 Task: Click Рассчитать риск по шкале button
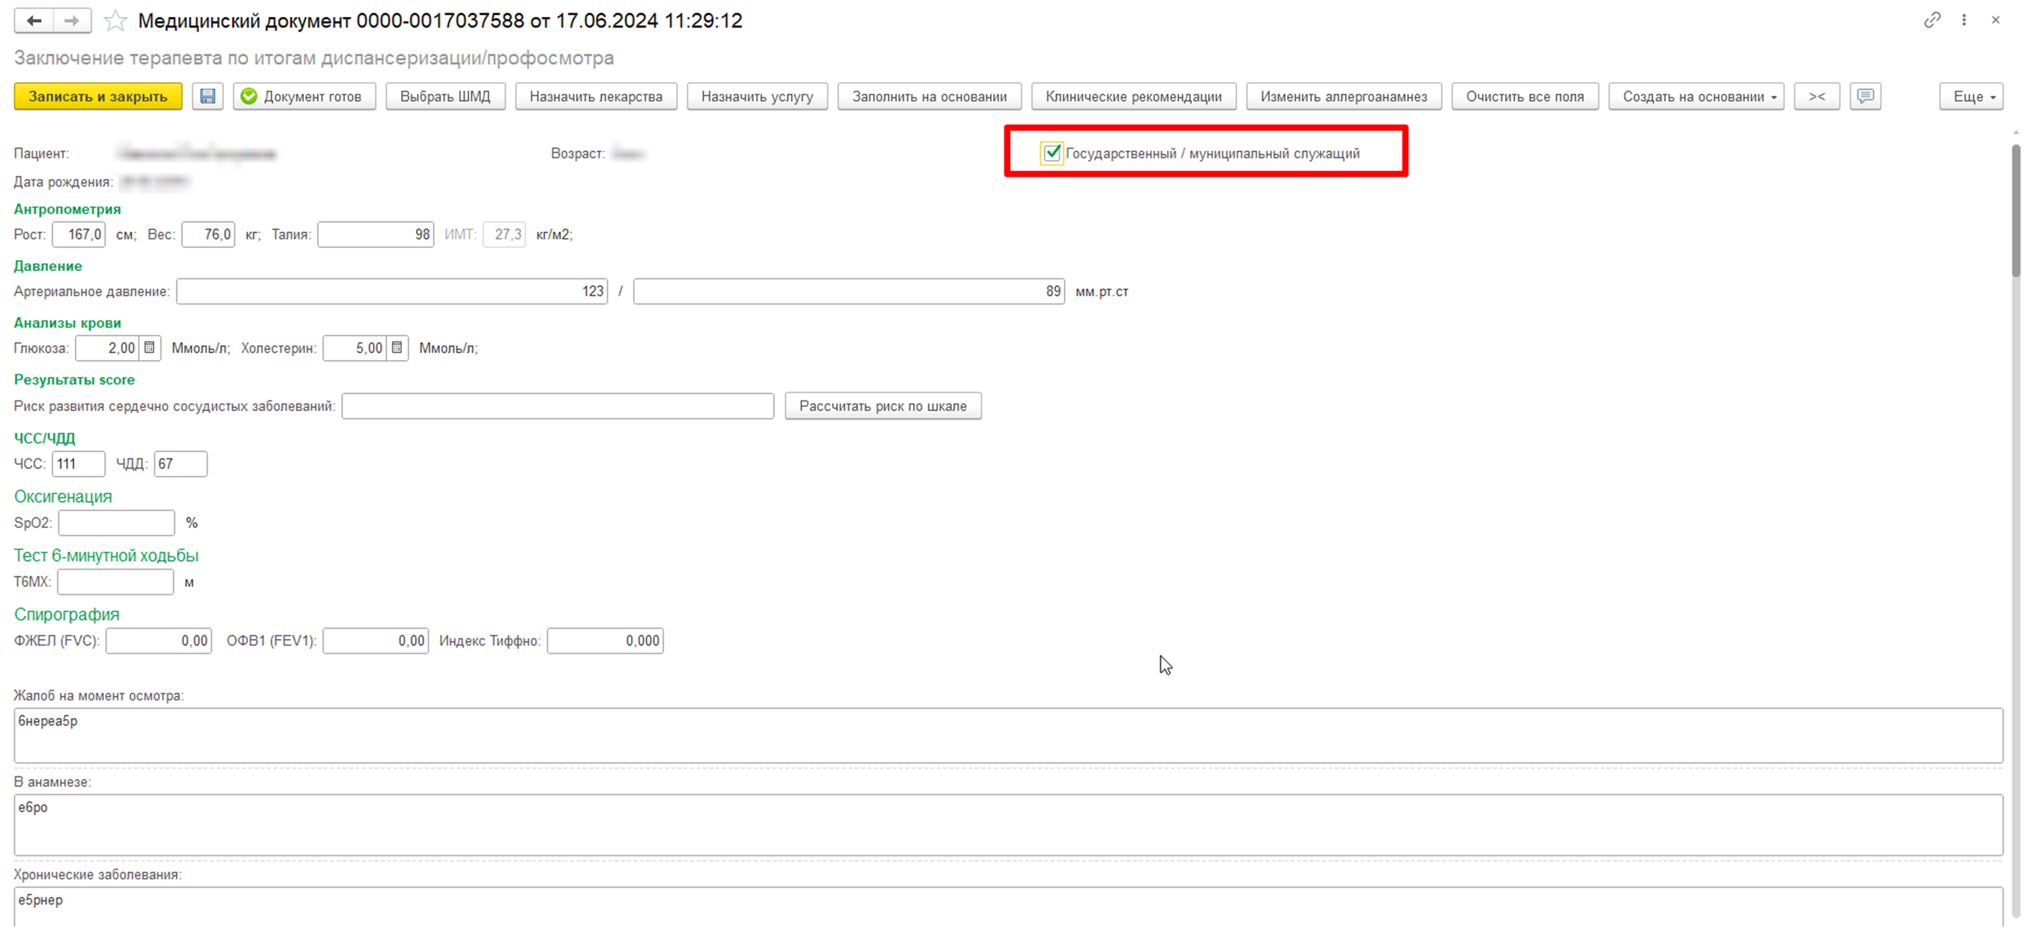click(x=883, y=406)
